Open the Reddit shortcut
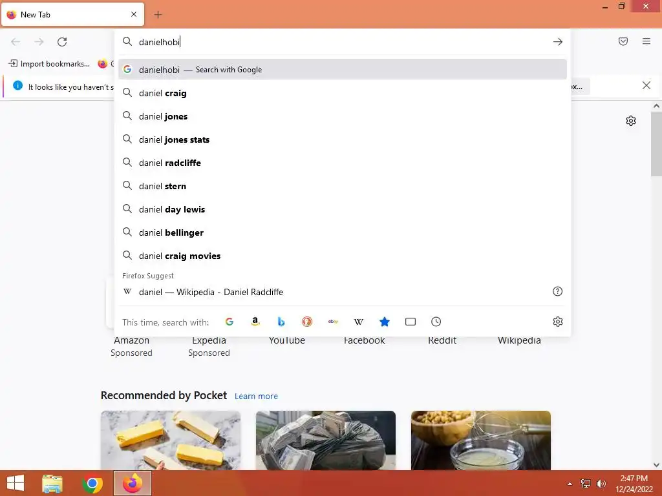 tap(442, 340)
